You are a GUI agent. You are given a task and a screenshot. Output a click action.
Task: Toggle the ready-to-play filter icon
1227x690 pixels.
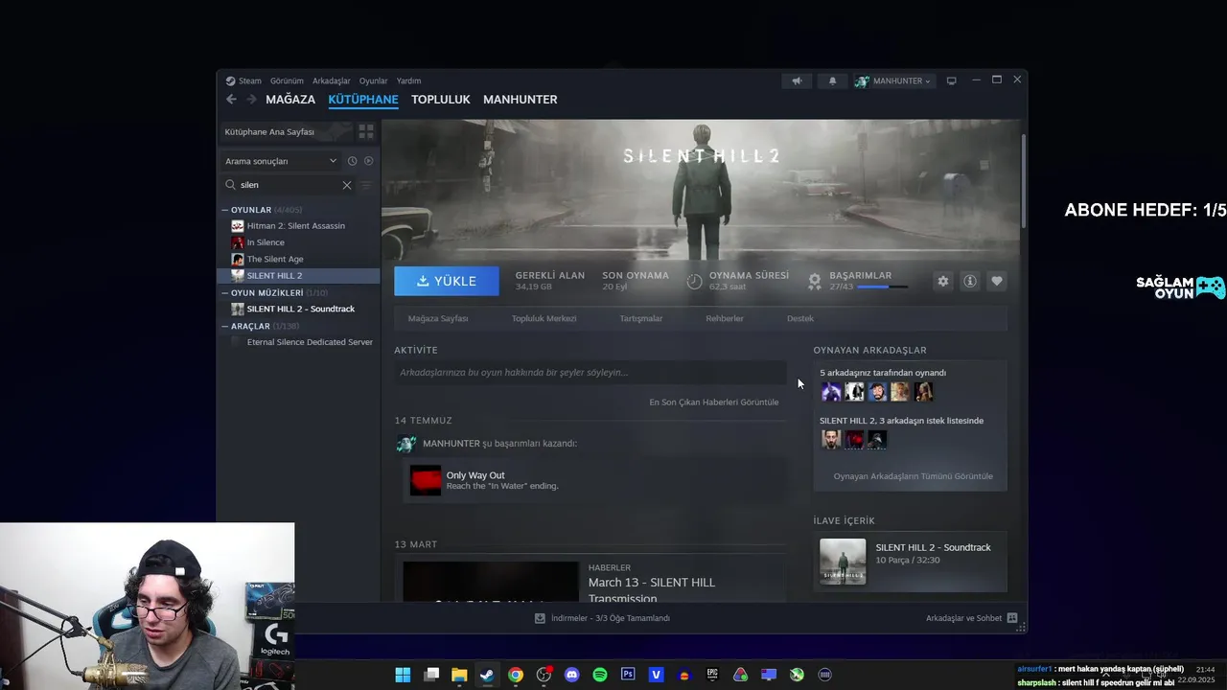click(368, 161)
